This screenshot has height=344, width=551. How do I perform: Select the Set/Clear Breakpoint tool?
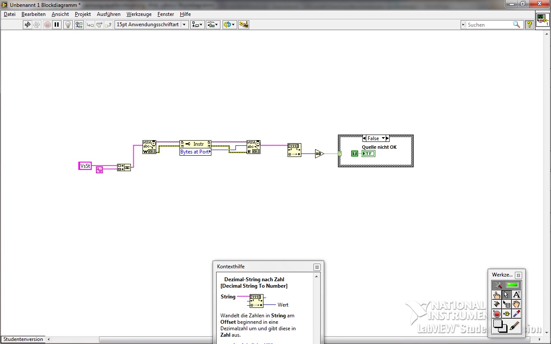(x=497, y=314)
